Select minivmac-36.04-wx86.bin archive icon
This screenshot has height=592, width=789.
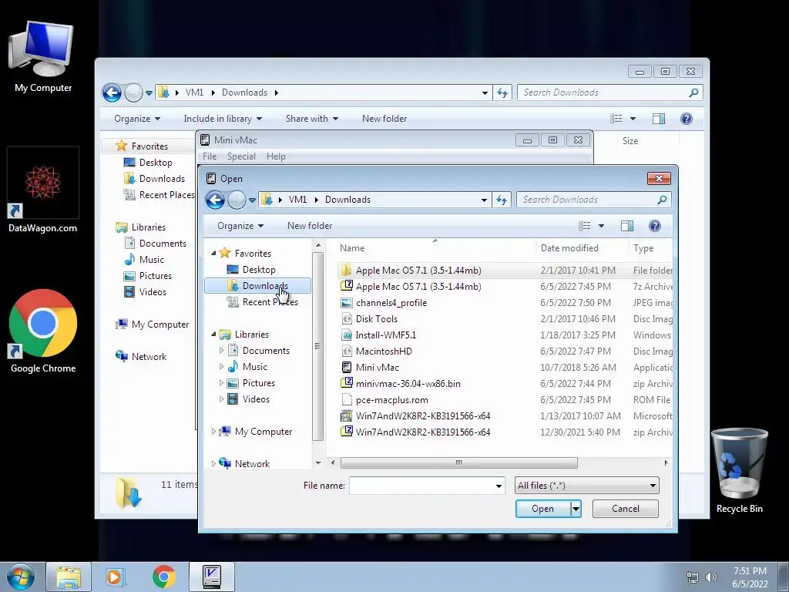coord(346,383)
